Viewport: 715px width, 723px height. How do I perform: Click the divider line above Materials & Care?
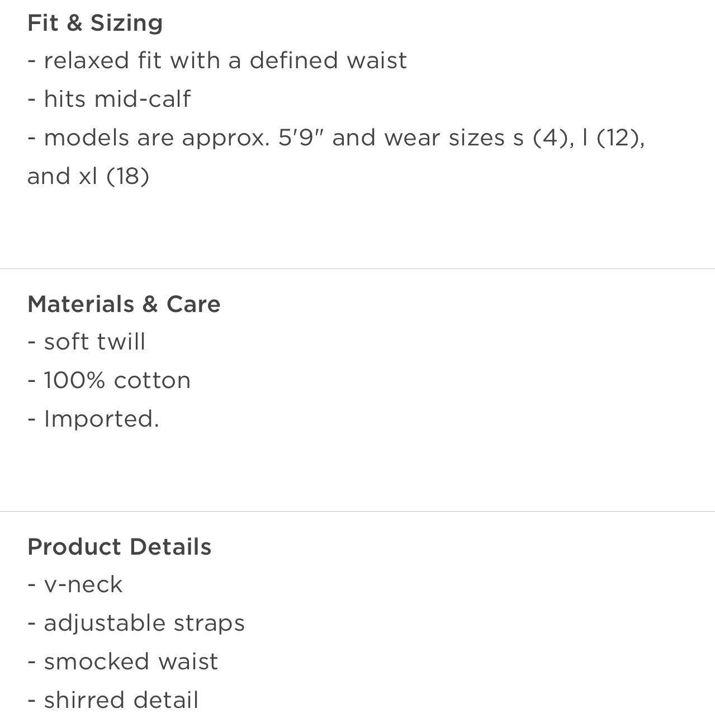point(357,269)
